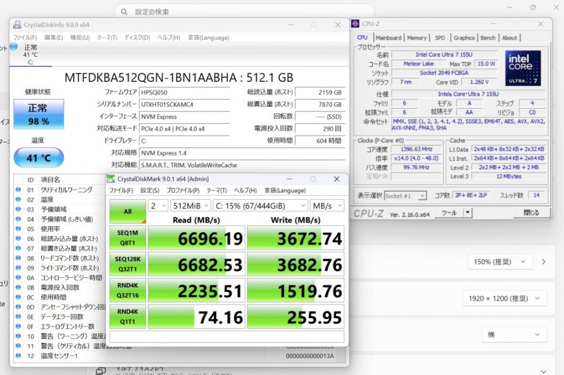
Task: Click status dot for ID 01 クリティカルワーニング
Action: pos(19,189)
